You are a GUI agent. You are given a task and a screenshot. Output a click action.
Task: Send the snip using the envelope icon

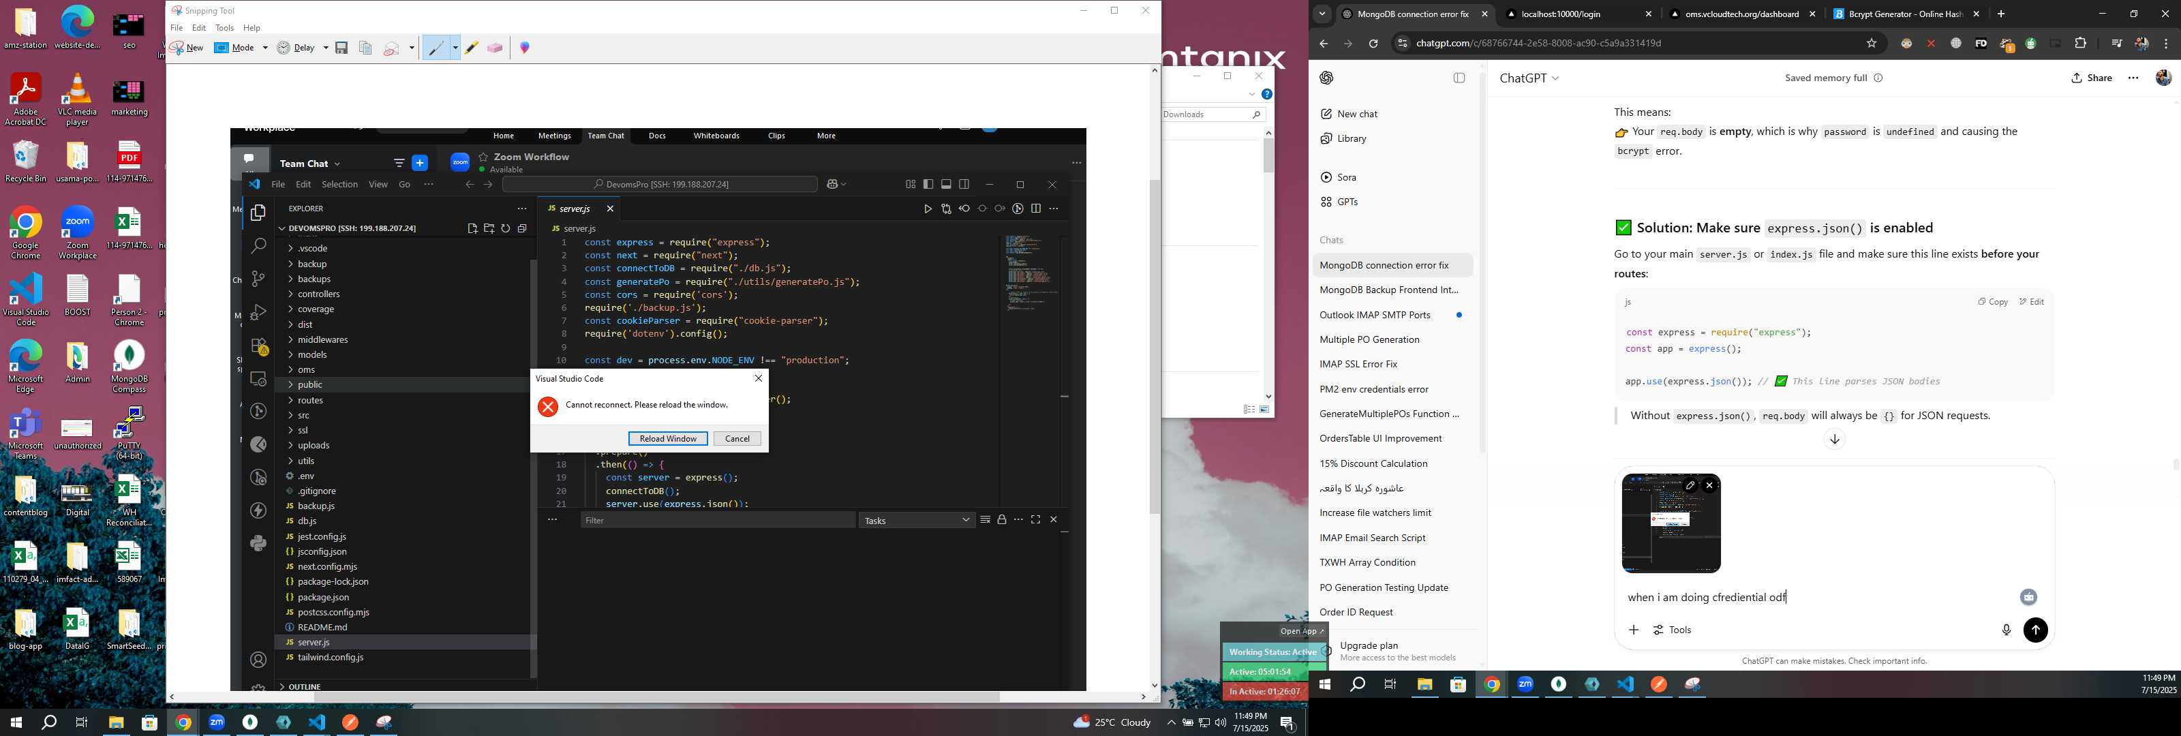(x=391, y=48)
